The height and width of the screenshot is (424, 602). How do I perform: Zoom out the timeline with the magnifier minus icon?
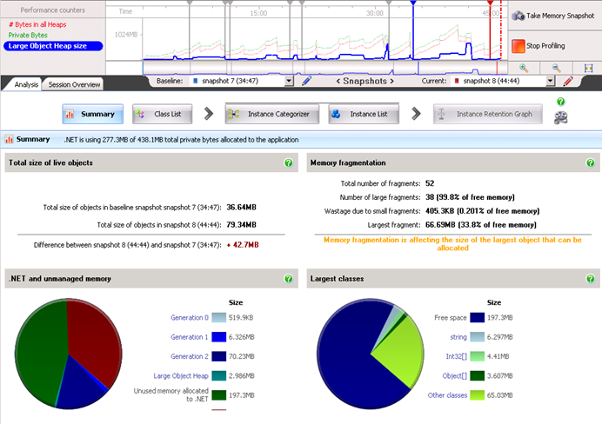tap(556, 69)
